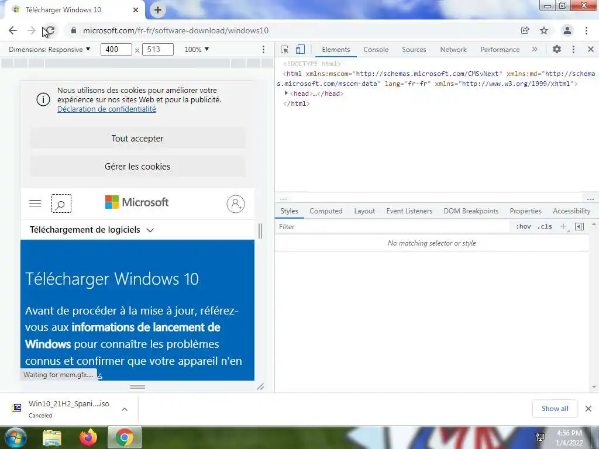Open the Windows Start menu

coord(15,437)
